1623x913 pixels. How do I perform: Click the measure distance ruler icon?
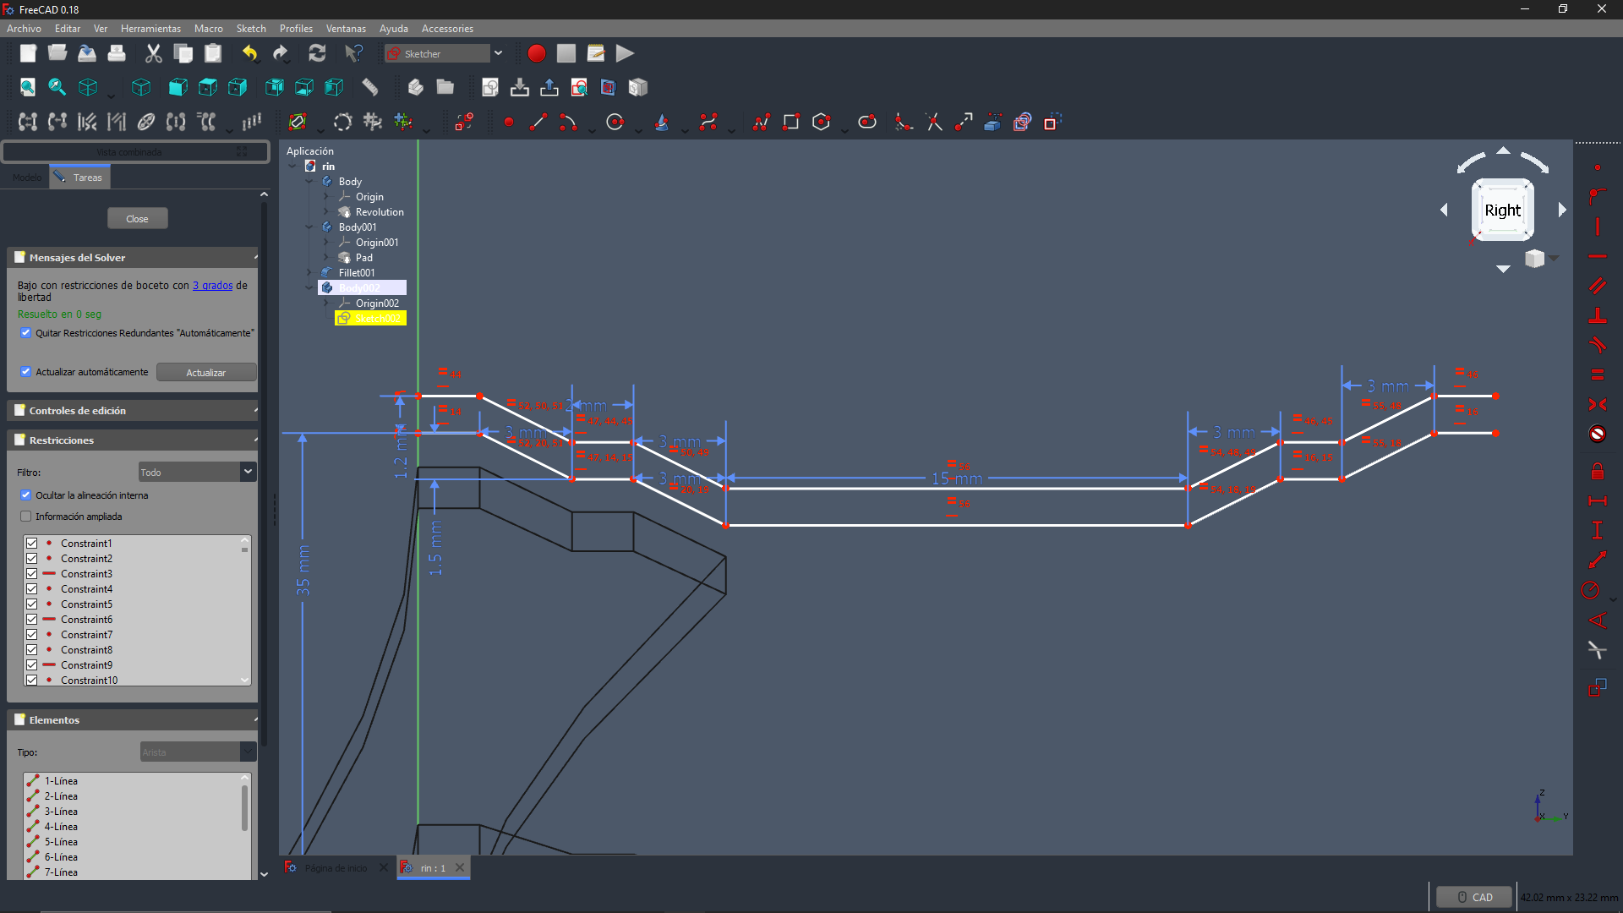[x=369, y=87]
